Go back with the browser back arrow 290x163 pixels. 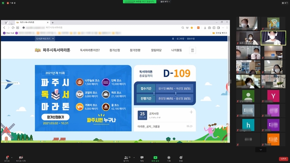tap(4, 28)
